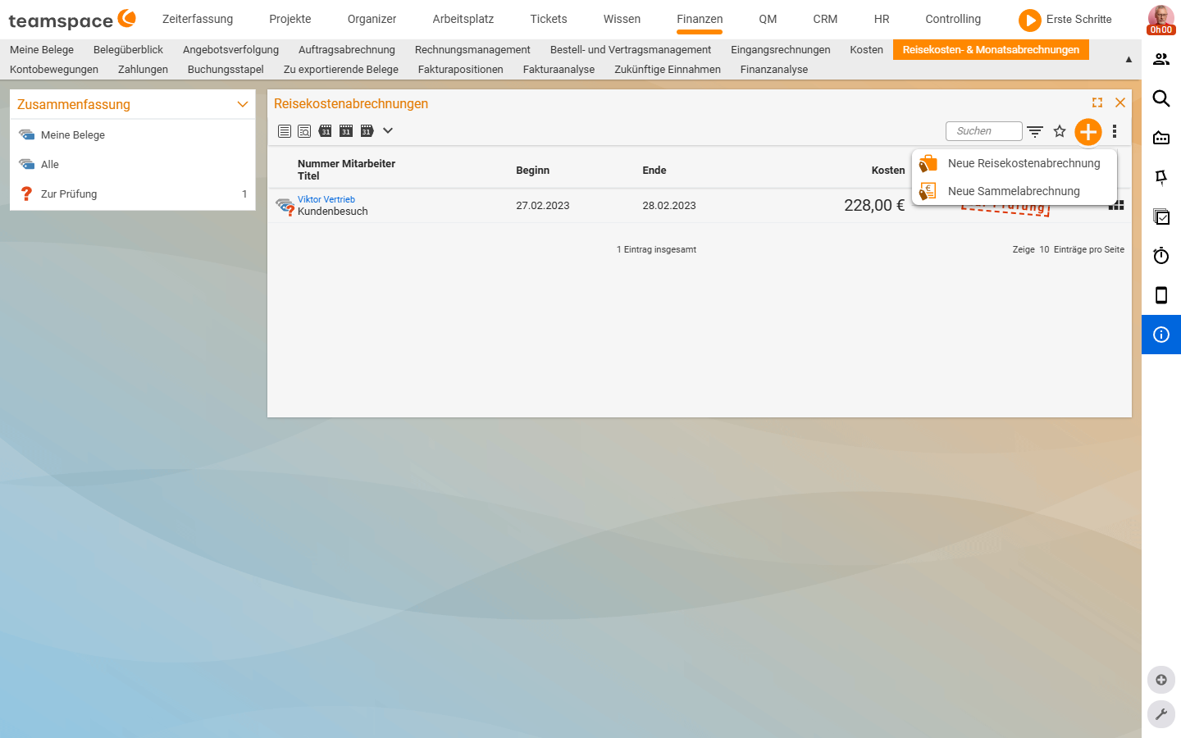The height and width of the screenshot is (738, 1181).
Task: Open Finanzanalyse submenu tab
Action: coord(774,70)
